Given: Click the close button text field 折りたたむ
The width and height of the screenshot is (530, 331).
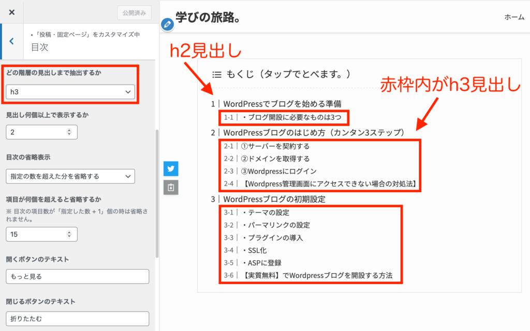Looking at the screenshot, I should pos(78,319).
